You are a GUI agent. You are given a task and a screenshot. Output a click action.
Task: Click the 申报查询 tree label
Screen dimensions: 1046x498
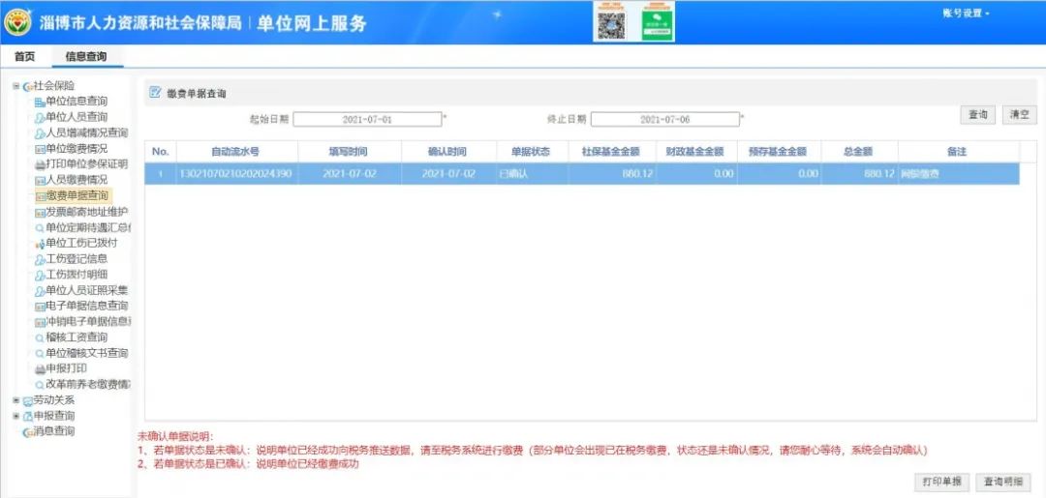pyautogui.click(x=54, y=416)
